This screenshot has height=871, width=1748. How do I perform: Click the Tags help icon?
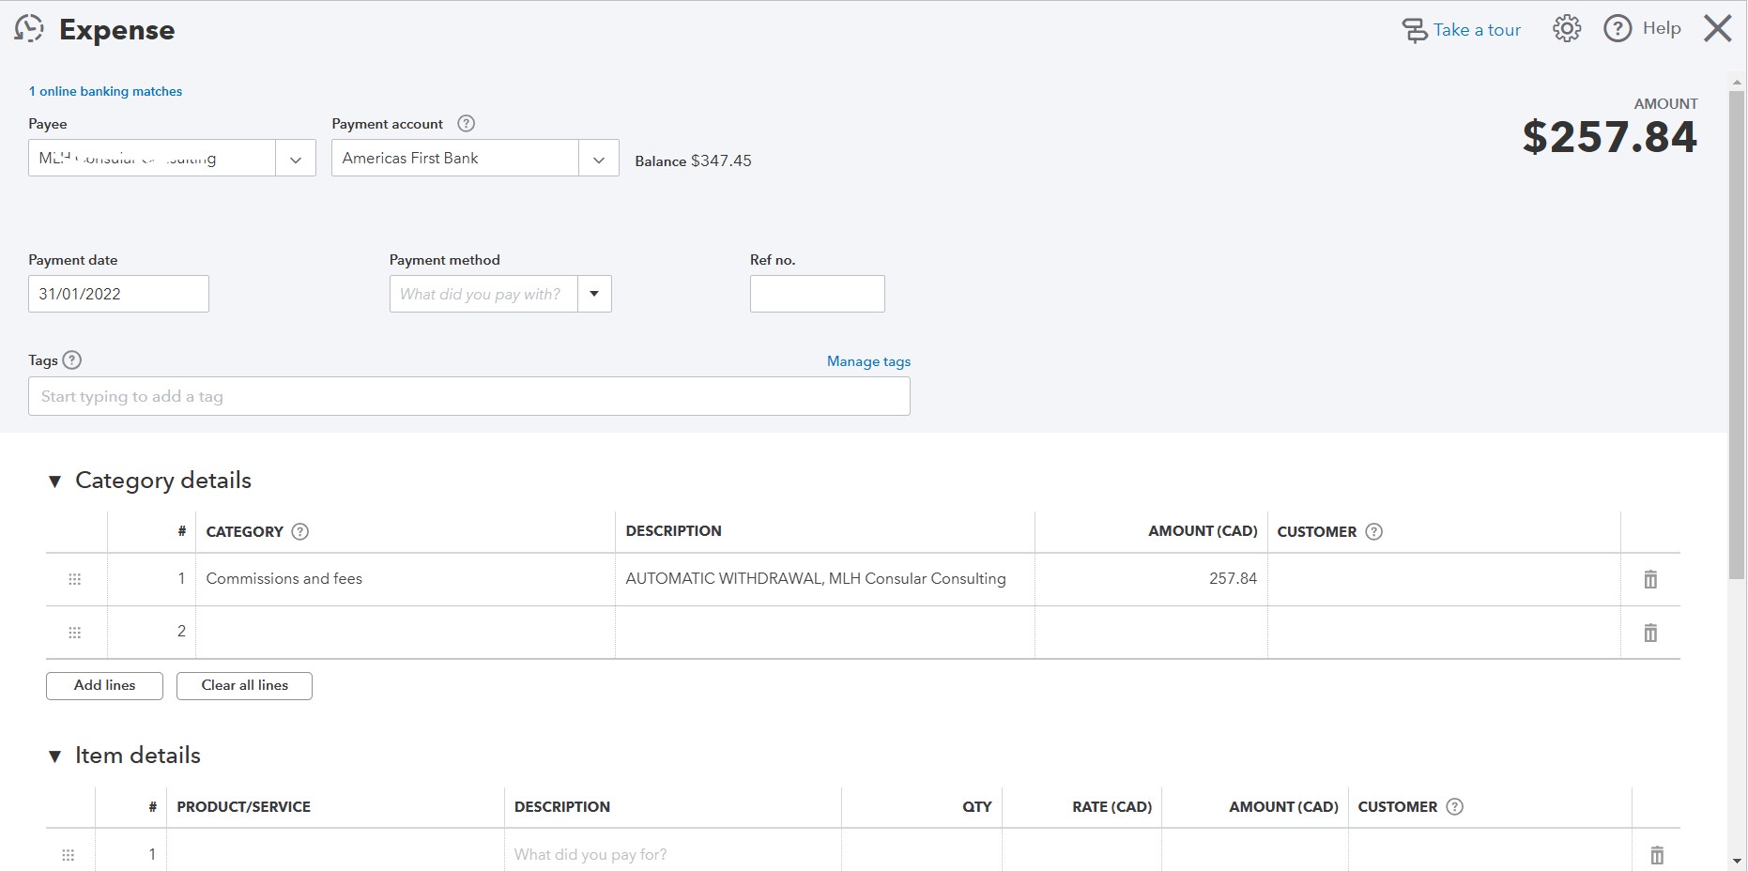point(72,360)
